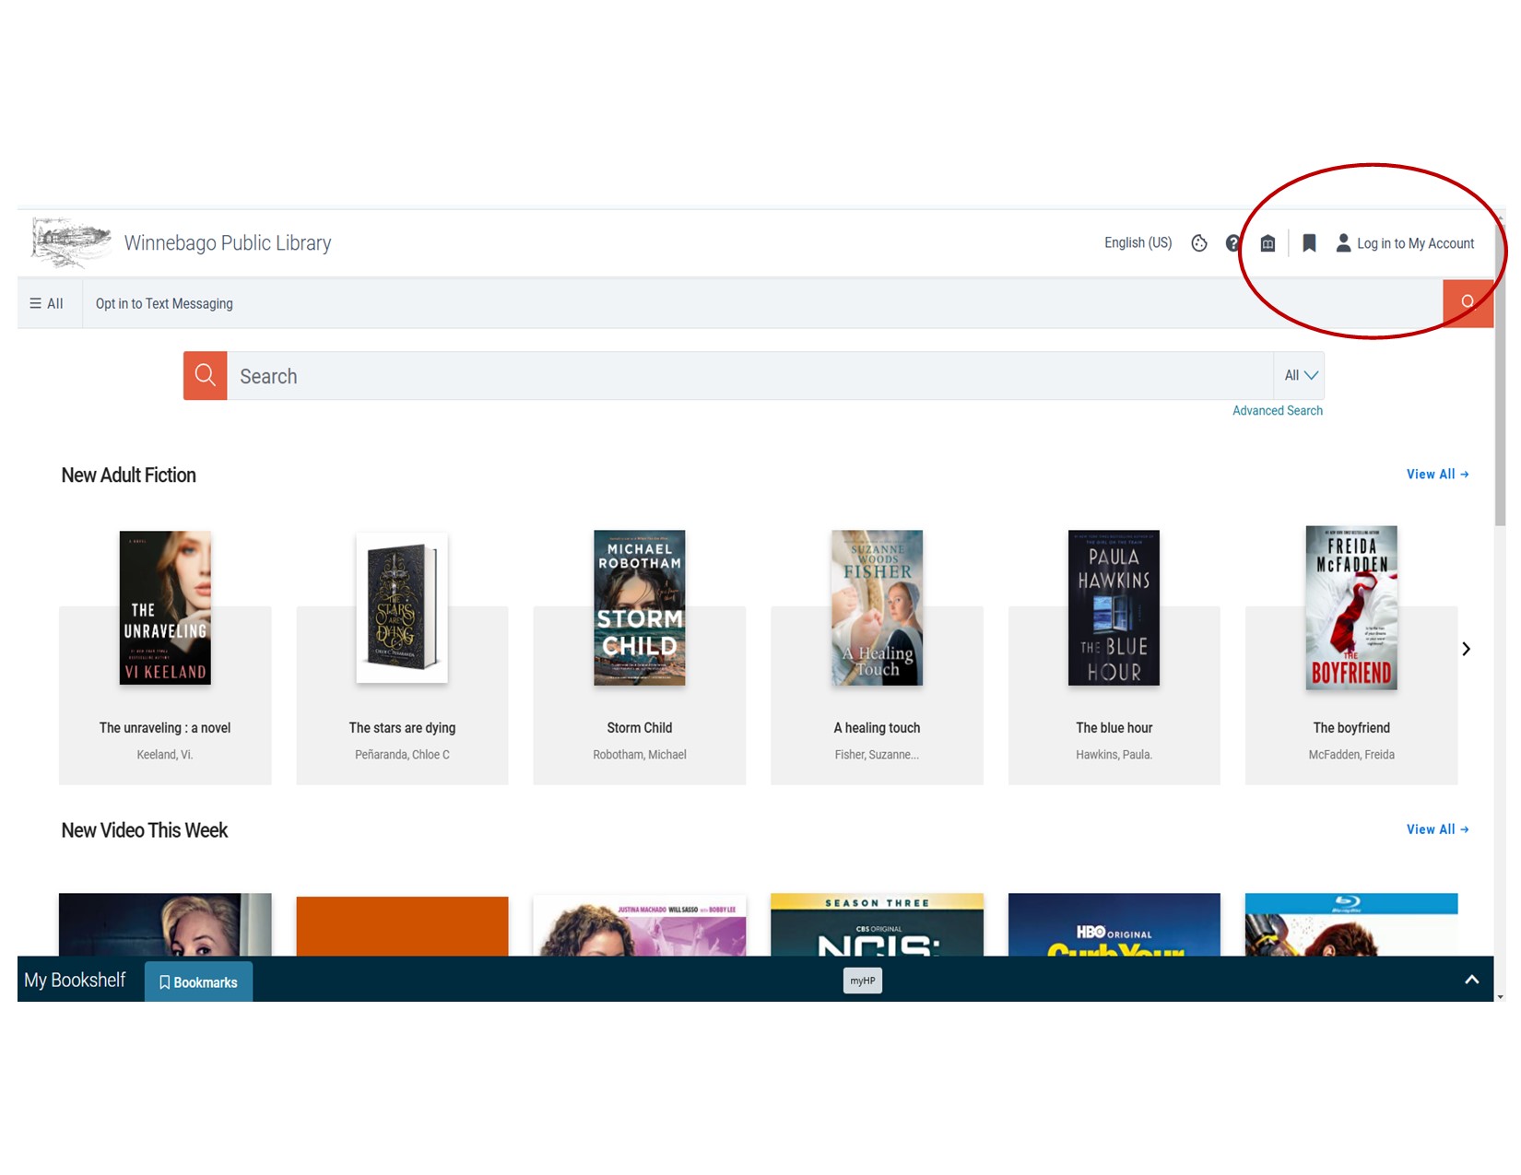Screen dimensions: 1521x1175
Task: Click Log in to My Account
Action: pos(1405,243)
